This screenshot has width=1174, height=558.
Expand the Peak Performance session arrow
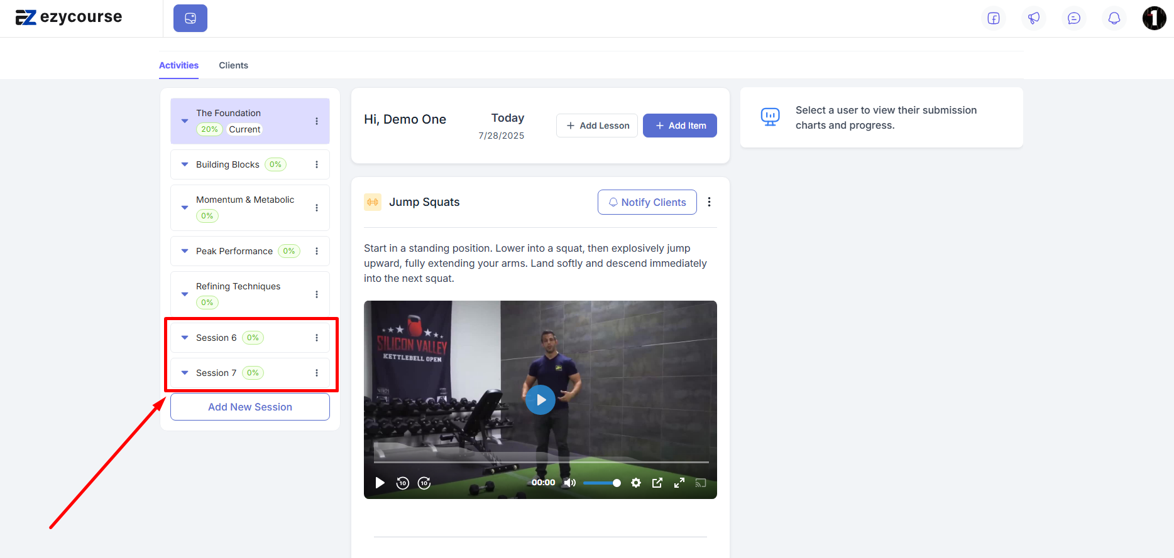point(185,251)
